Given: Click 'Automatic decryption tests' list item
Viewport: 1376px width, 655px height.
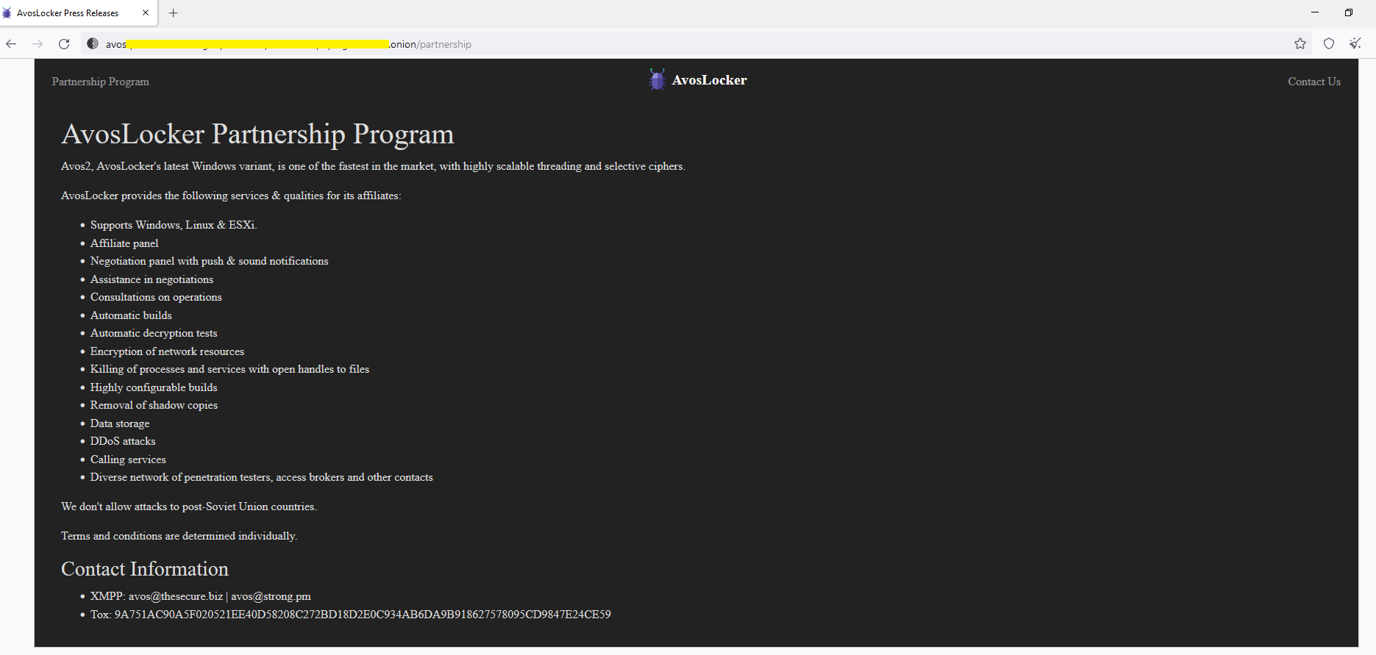Looking at the screenshot, I should [x=154, y=333].
